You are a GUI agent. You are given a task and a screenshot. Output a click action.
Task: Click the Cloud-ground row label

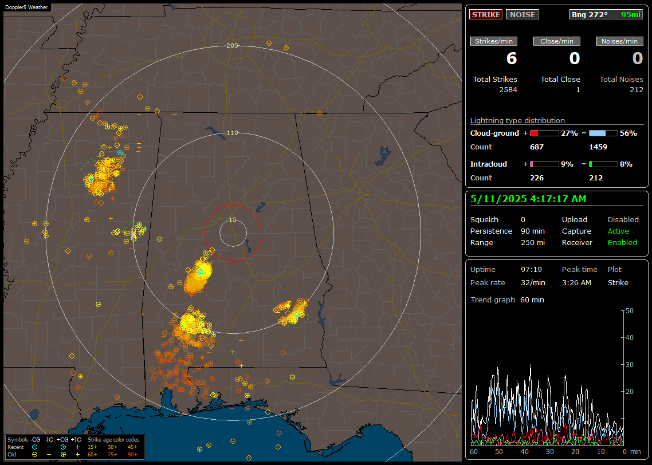pyautogui.click(x=494, y=133)
